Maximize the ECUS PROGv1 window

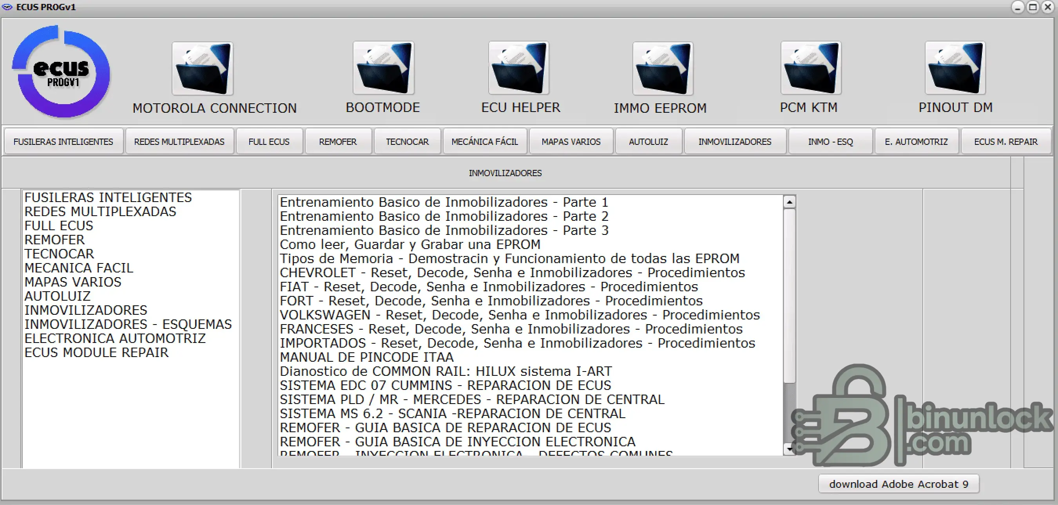pos(1033,7)
